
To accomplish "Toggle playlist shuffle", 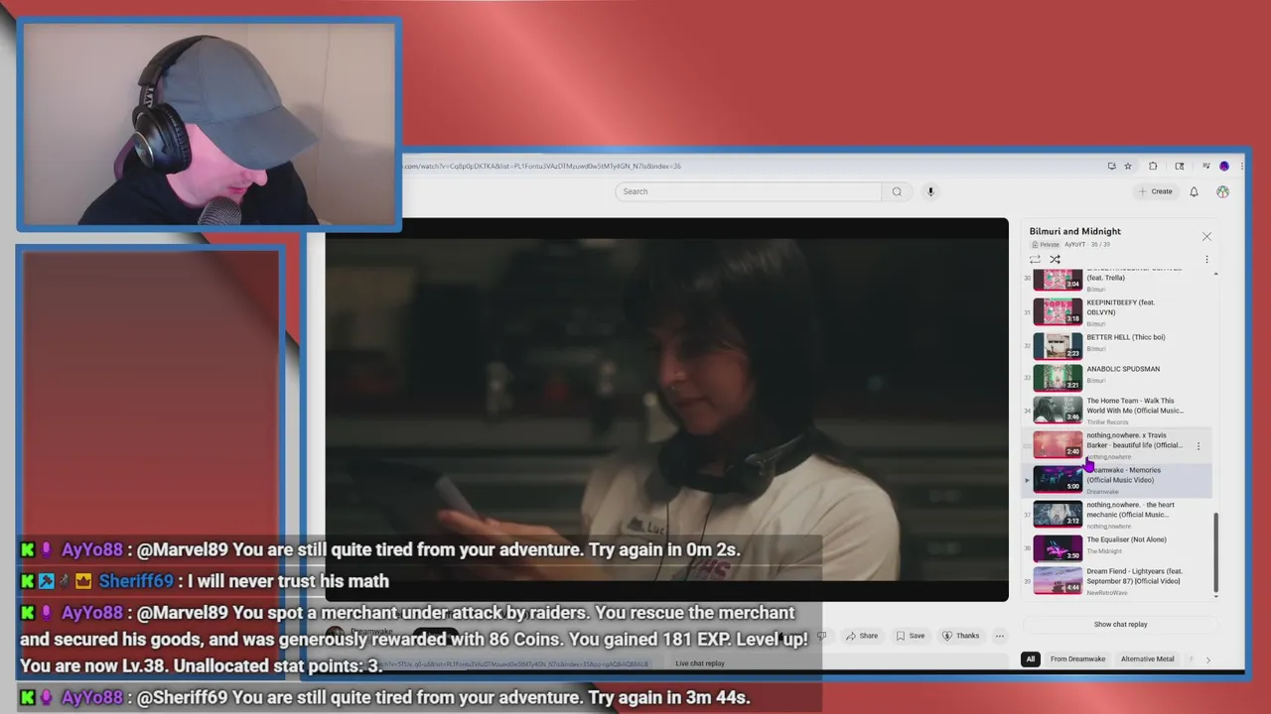I will [x=1055, y=259].
